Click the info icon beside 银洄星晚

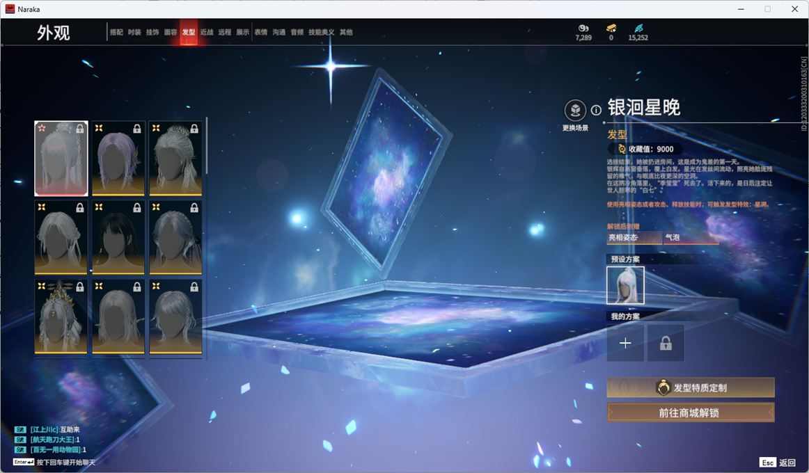point(596,110)
